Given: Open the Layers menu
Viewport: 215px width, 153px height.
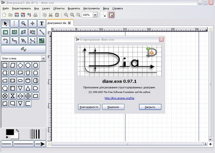Looking at the screenshot, I should click(x=46, y=9).
